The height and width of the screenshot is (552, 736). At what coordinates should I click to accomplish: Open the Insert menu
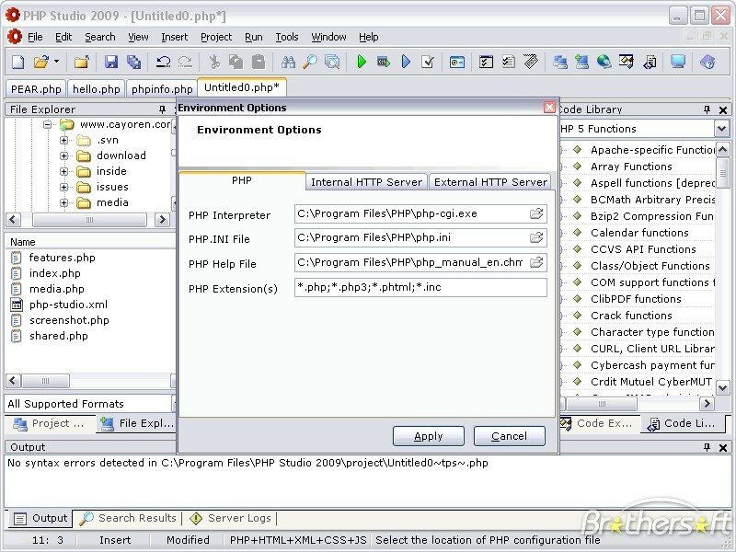tap(174, 37)
